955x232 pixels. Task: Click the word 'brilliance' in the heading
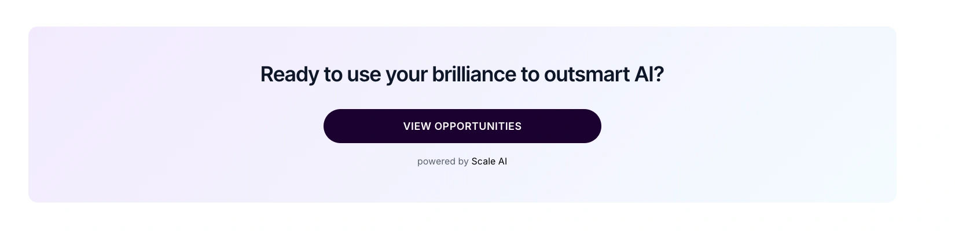click(x=474, y=74)
